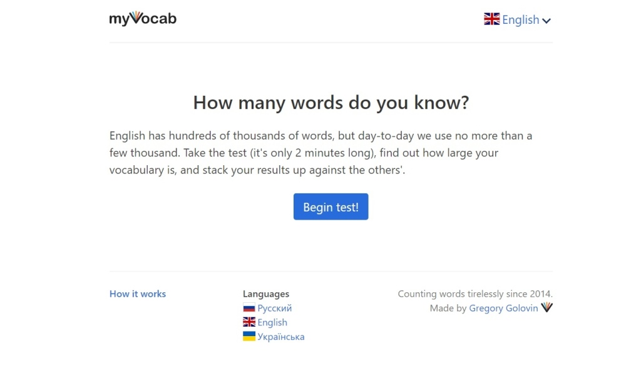The width and height of the screenshot is (641, 388).
Task: Click the colorful V icon beside Gregory Golovin
Action: click(547, 307)
